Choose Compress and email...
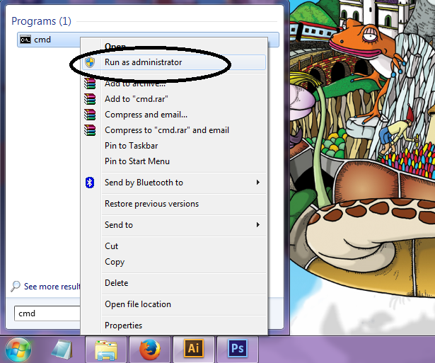 pyautogui.click(x=174, y=115)
